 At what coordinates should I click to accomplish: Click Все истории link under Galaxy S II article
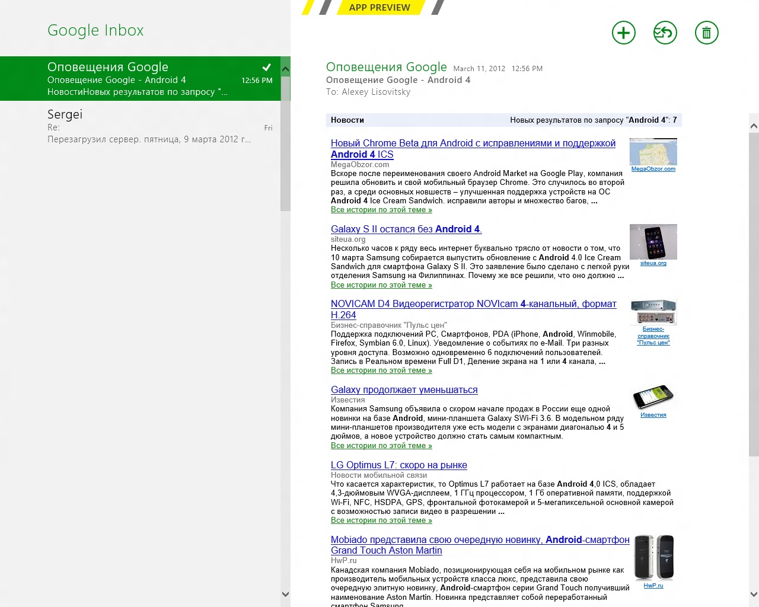381,285
